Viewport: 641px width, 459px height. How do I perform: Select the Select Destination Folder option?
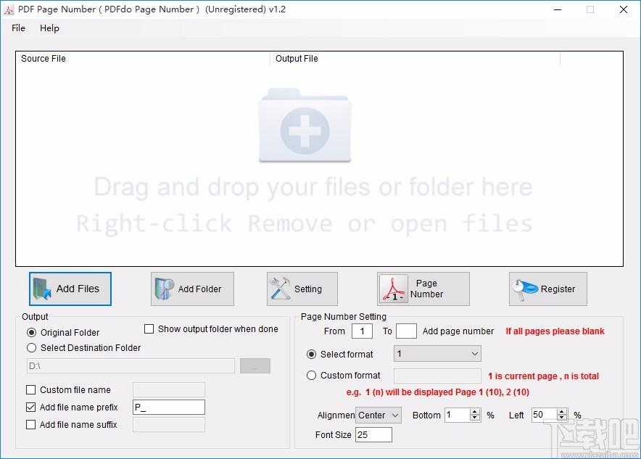(31, 348)
